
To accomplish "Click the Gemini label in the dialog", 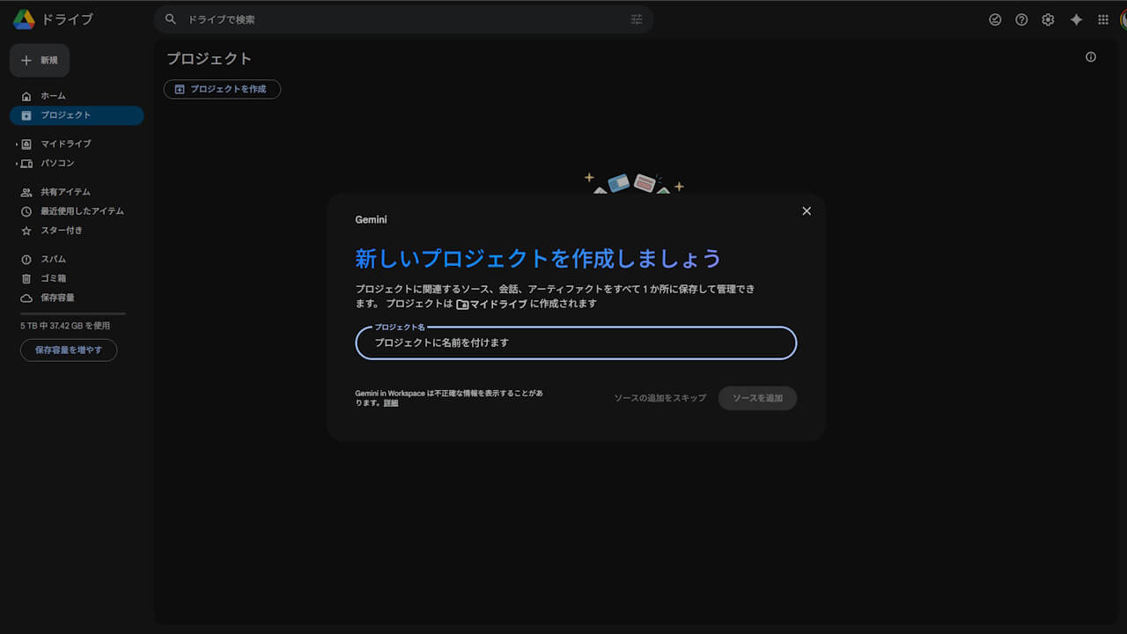I will [371, 219].
